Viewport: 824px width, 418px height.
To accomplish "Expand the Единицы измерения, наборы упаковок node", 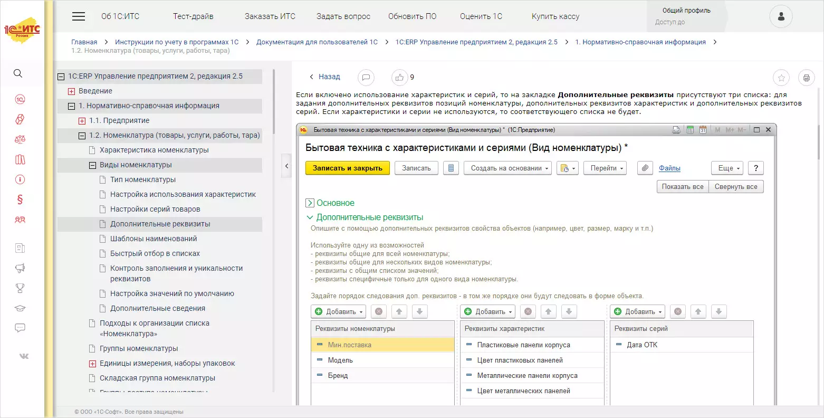I will (x=92, y=364).
